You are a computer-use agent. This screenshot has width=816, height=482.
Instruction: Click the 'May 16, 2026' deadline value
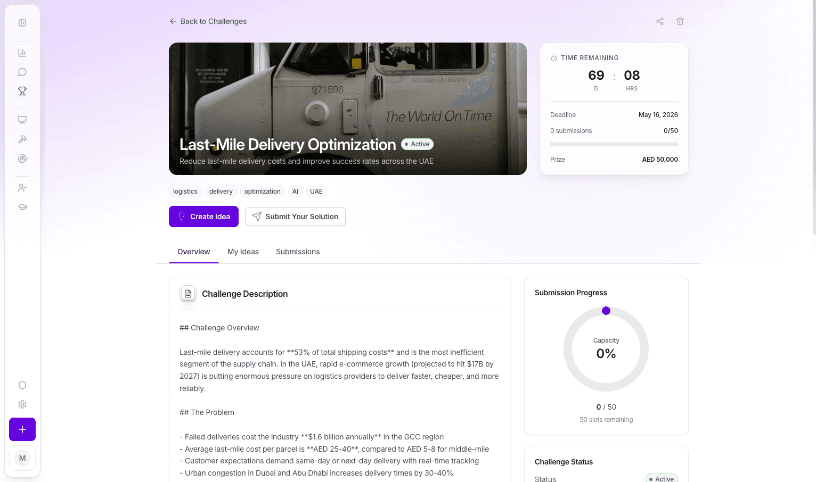[658, 115]
